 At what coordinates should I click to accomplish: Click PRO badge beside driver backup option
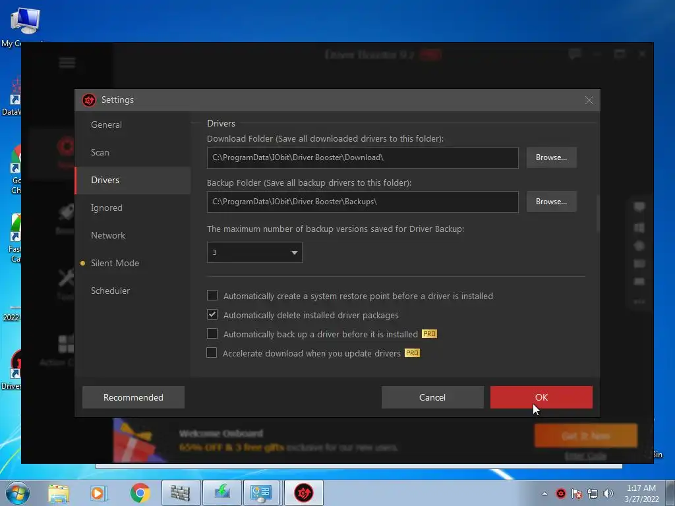(x=429, y=334)
